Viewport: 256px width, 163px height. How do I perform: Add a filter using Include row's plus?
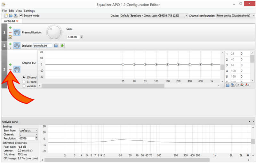(10, 44)
